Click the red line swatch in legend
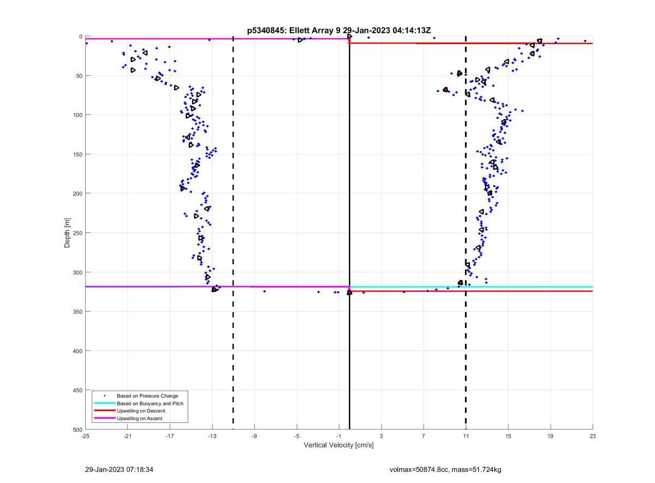655x483 pixels. click(104, 411)
